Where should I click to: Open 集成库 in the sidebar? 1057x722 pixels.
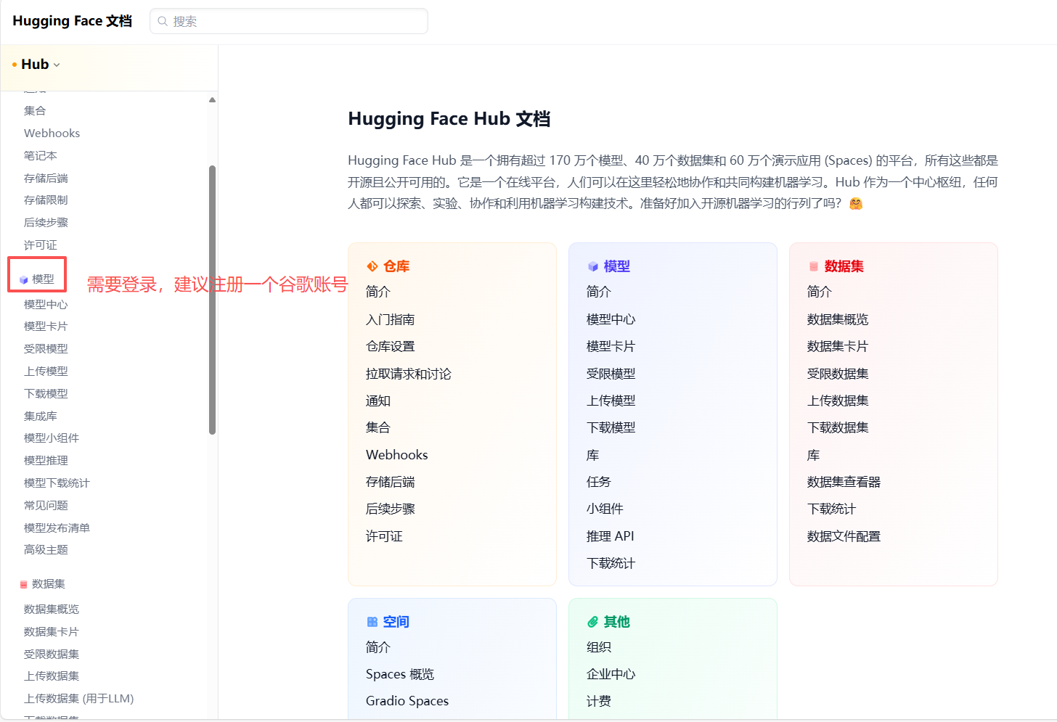[40, 417]
